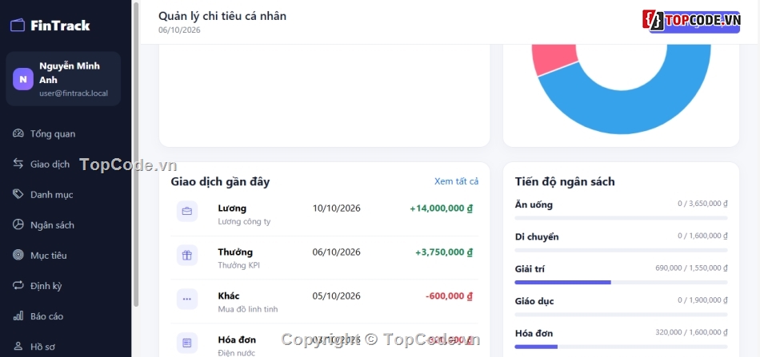The height and width of the screenshot is (357, 760).
Task: Click the 0 / 1,900,000 ₫ value
Action: [703, 300]
